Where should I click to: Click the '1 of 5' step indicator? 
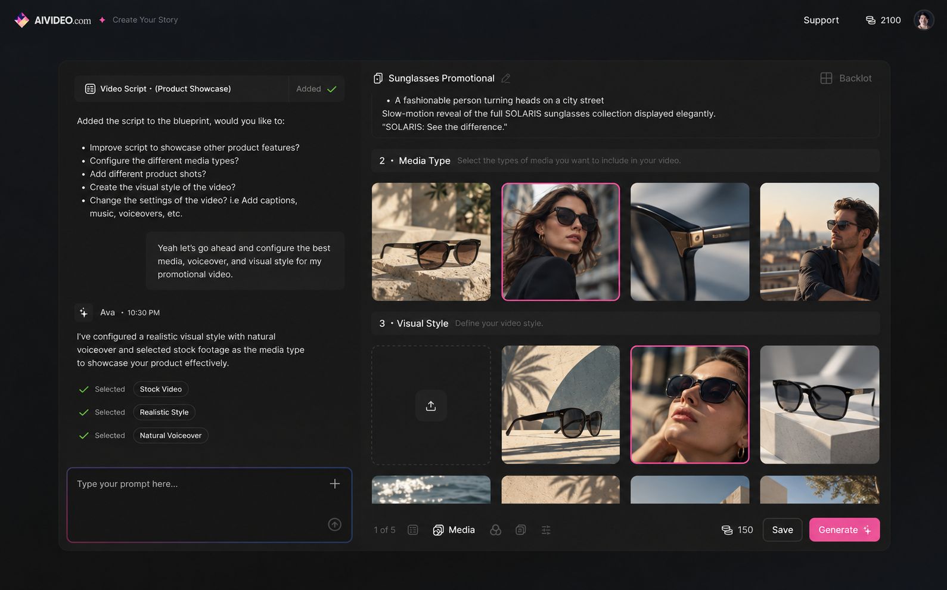[384, 530]
